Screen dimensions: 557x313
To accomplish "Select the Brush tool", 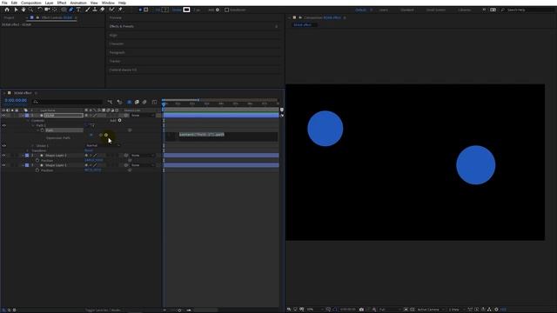I will point(87,10).
